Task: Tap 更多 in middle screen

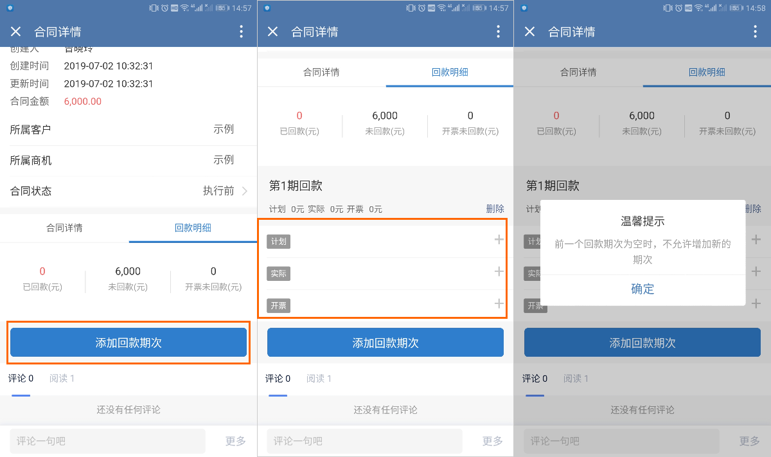Action: tap(493, 441)
